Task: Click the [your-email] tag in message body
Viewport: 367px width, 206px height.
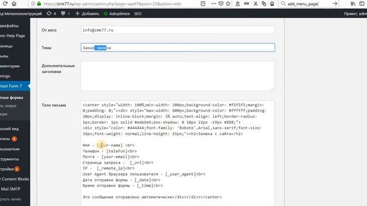Action: point(116,157)
